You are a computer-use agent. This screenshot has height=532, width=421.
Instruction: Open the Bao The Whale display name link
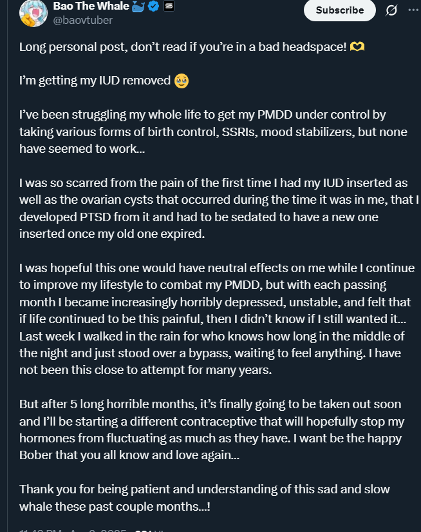pyautogui.click(x=91, y=6)
